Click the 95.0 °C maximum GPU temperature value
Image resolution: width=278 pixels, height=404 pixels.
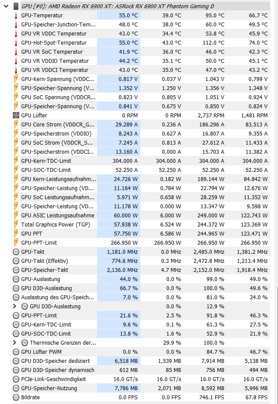[x=215, y=16]
